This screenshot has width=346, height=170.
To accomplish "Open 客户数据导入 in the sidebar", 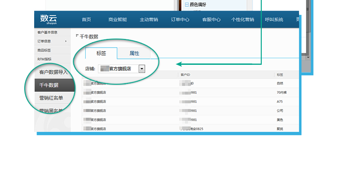I will pyautogui.click(x=53, y=72).
